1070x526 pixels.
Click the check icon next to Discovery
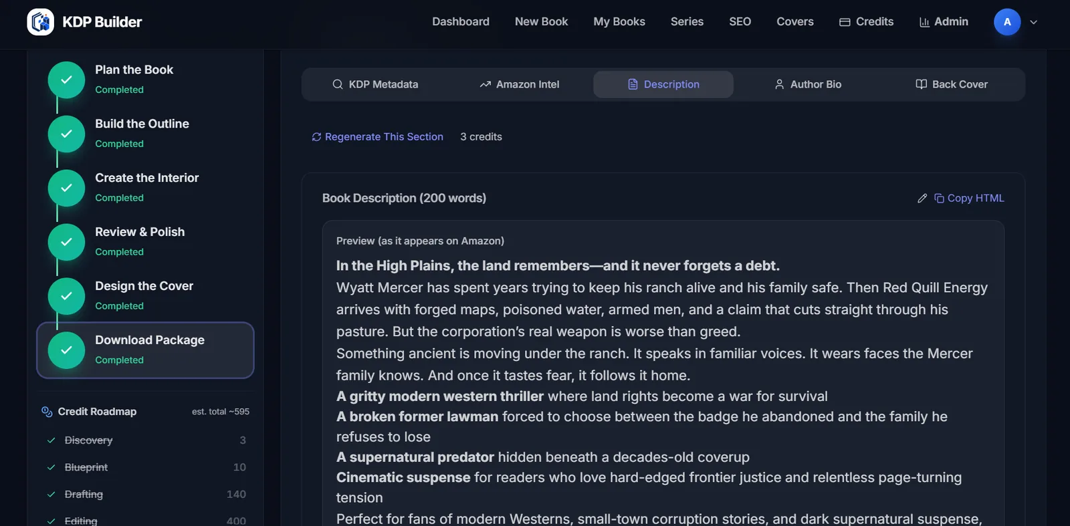[x=51, y=440]
